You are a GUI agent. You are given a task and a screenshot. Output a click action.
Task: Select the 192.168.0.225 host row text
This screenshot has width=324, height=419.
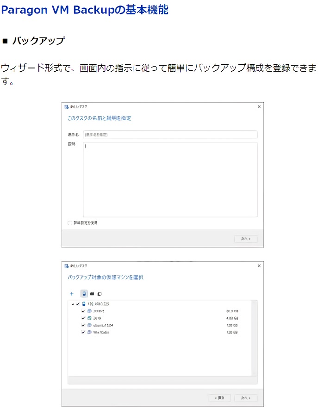tap(98, 304)
